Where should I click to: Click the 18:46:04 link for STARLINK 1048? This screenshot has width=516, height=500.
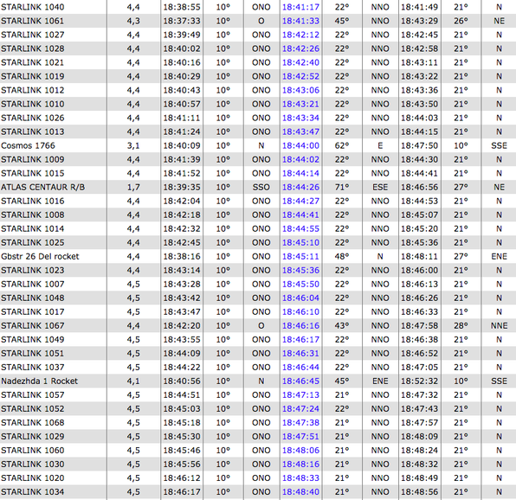(300, 298)
